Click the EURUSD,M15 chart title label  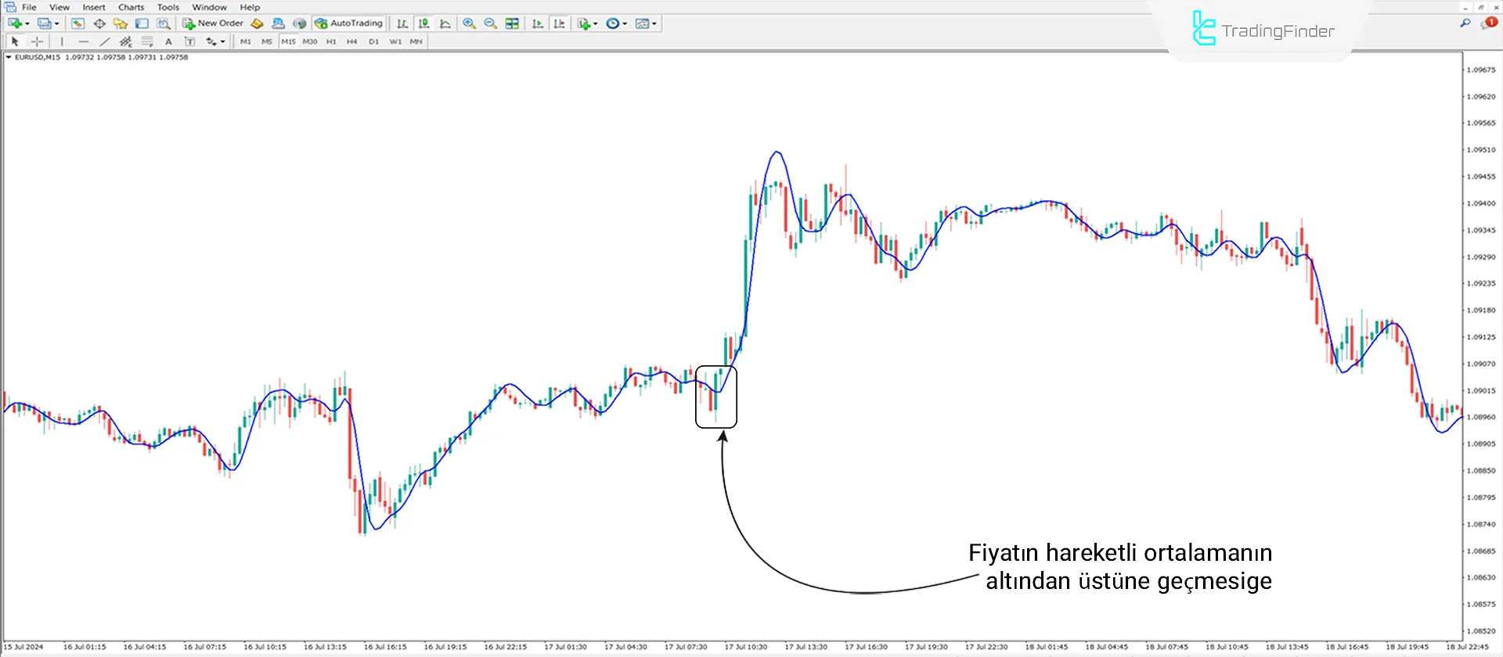point(38,57)
